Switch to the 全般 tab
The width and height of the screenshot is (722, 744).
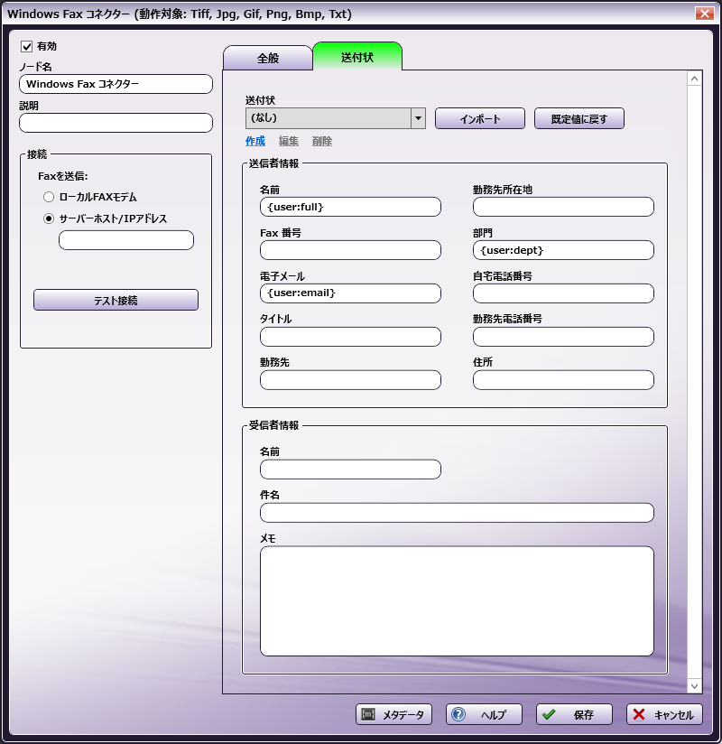pyautogui.click(x=268, y=57)
